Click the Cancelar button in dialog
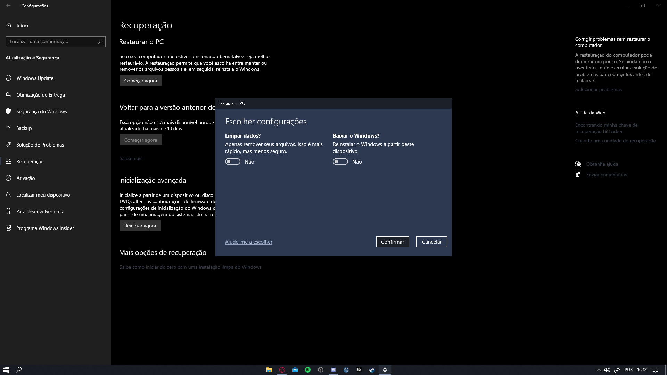 tap(432, 242)
